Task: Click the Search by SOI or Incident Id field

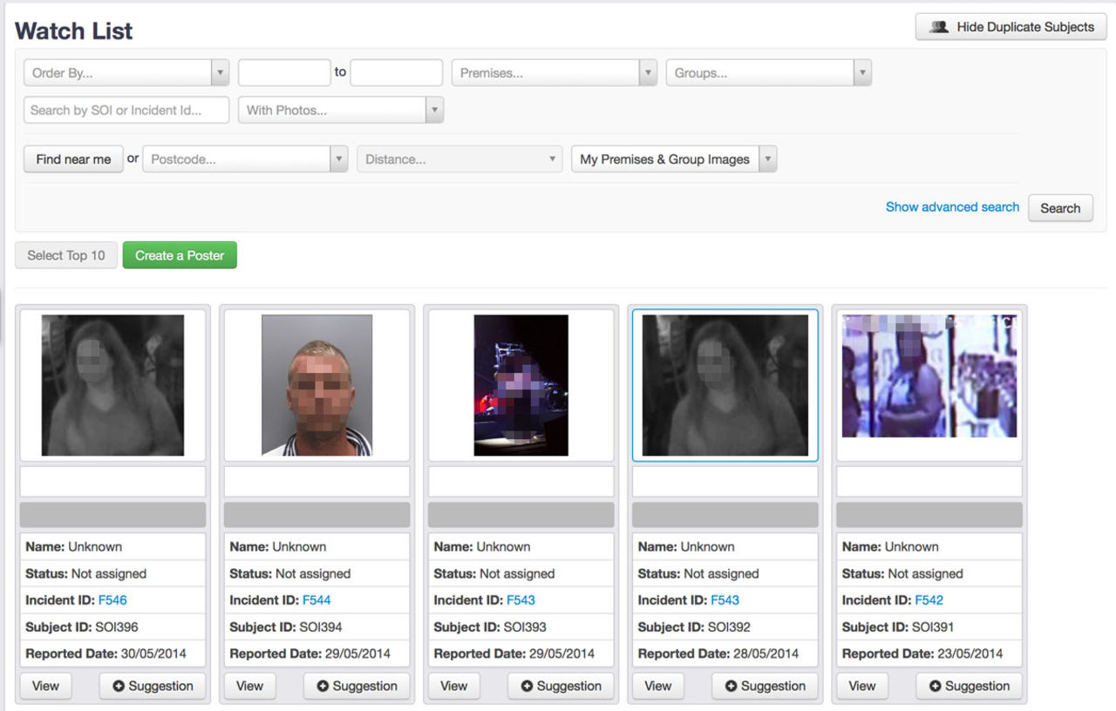Action: [x=126, y=111]
